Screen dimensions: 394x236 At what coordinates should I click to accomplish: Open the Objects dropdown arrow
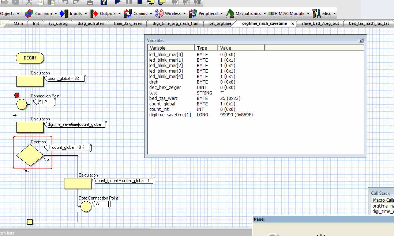point(18,14)
